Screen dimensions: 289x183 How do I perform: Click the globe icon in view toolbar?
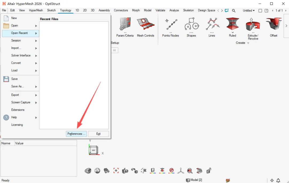97,171
